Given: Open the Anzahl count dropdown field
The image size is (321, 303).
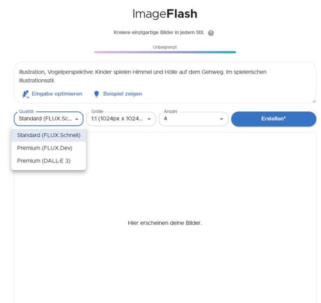Looking at the screenshot, I should pyautogui.click(x=188, y=119).
